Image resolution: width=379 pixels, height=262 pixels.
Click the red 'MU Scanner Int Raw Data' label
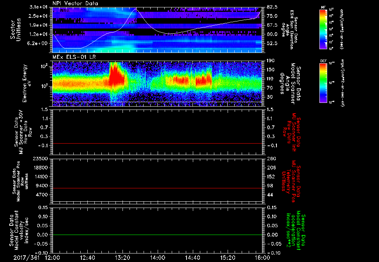(292, 132)
